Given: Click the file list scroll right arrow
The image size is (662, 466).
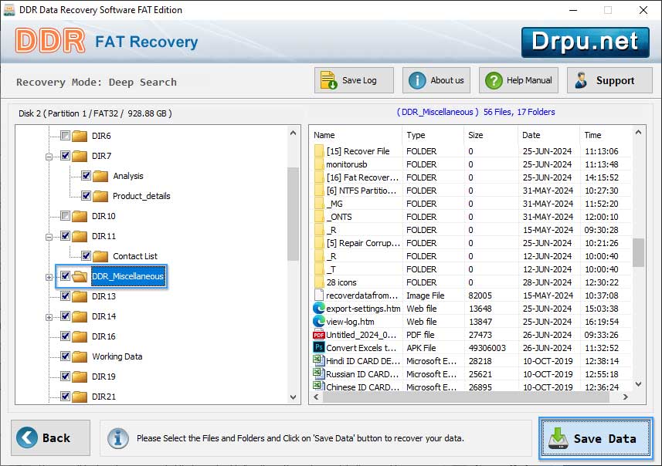Looking at the screenshot, I should tap(625, 397).
